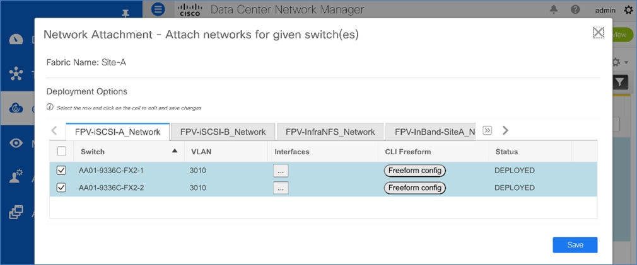Screen dimensions: 637x265
Task: Open Interfaces ellipsis for AA01-9336C-FX2-1
Action: (281, 171)
